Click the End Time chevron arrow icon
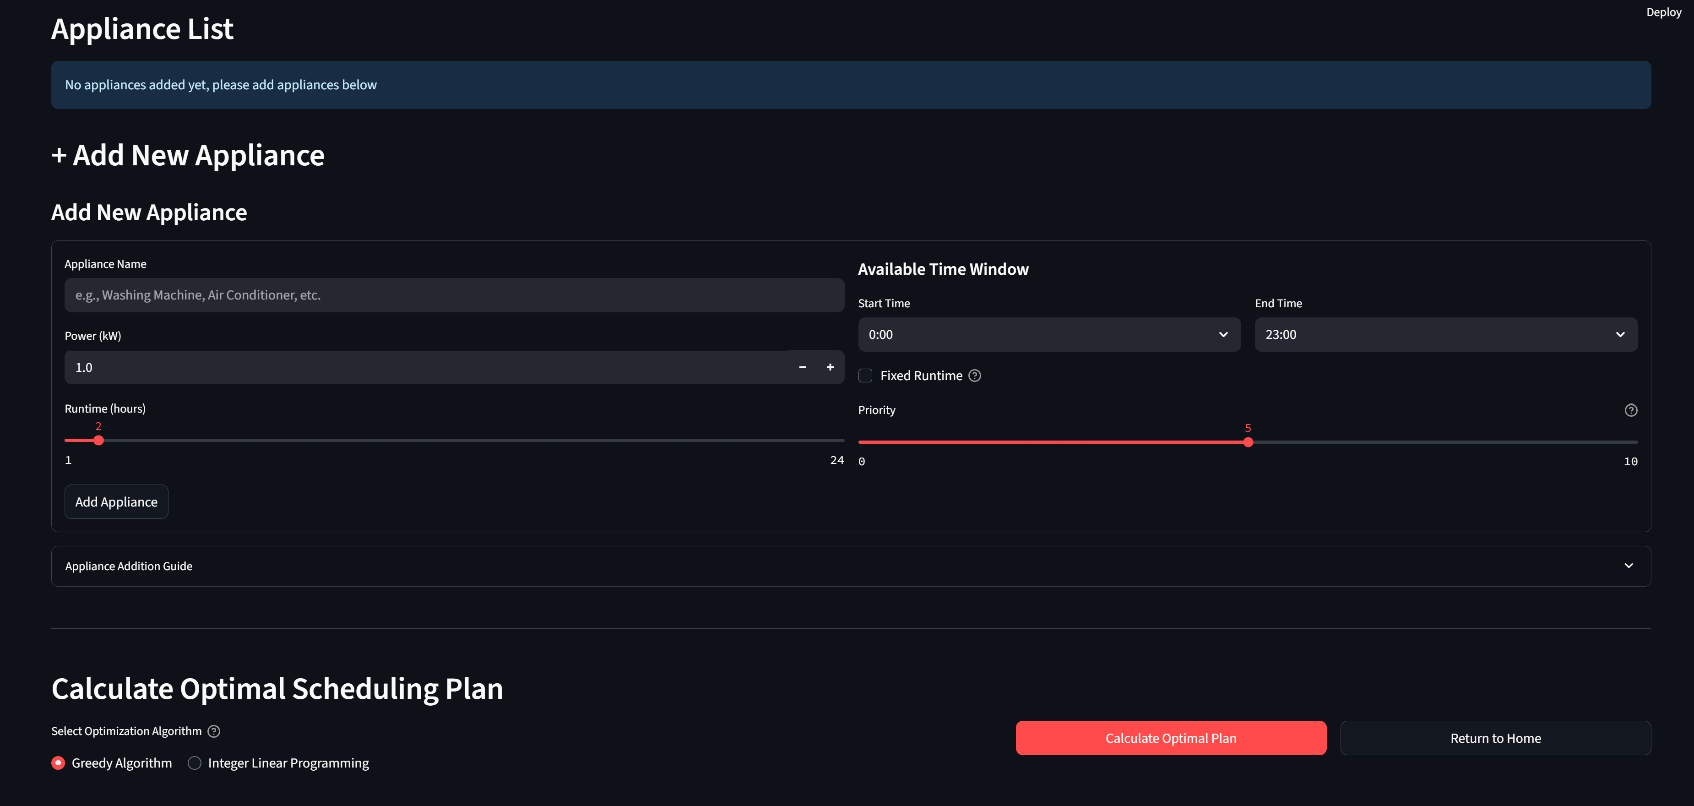The width and height of the screenshot is (1694, 806). click(1620, 335)
